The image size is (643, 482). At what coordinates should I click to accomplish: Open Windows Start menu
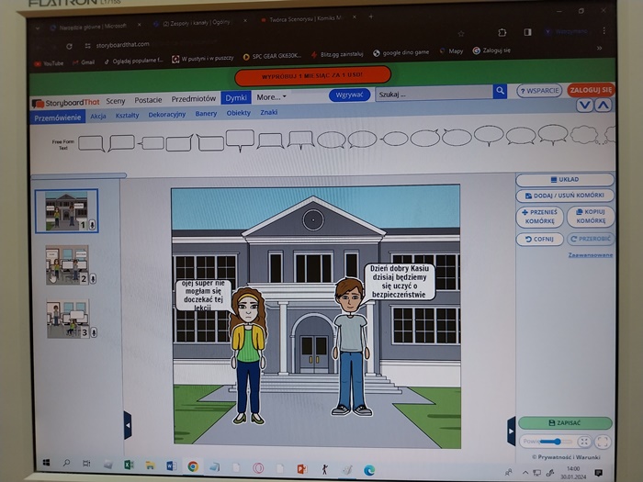pyautogui.click(x=46, y=463)
